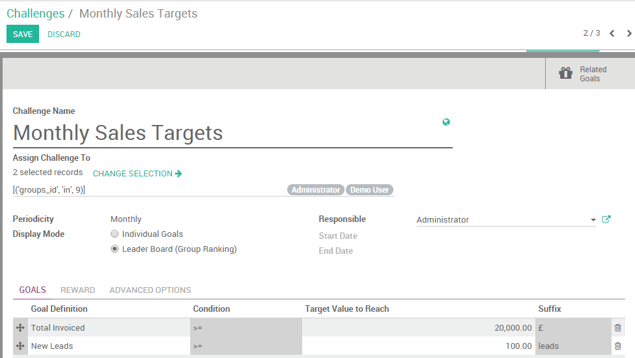Delete the Total Invoiced goal row
Image resolution: width=635 pixels, height=358 pixels.
pyautogui.click(x=617, y=328)
